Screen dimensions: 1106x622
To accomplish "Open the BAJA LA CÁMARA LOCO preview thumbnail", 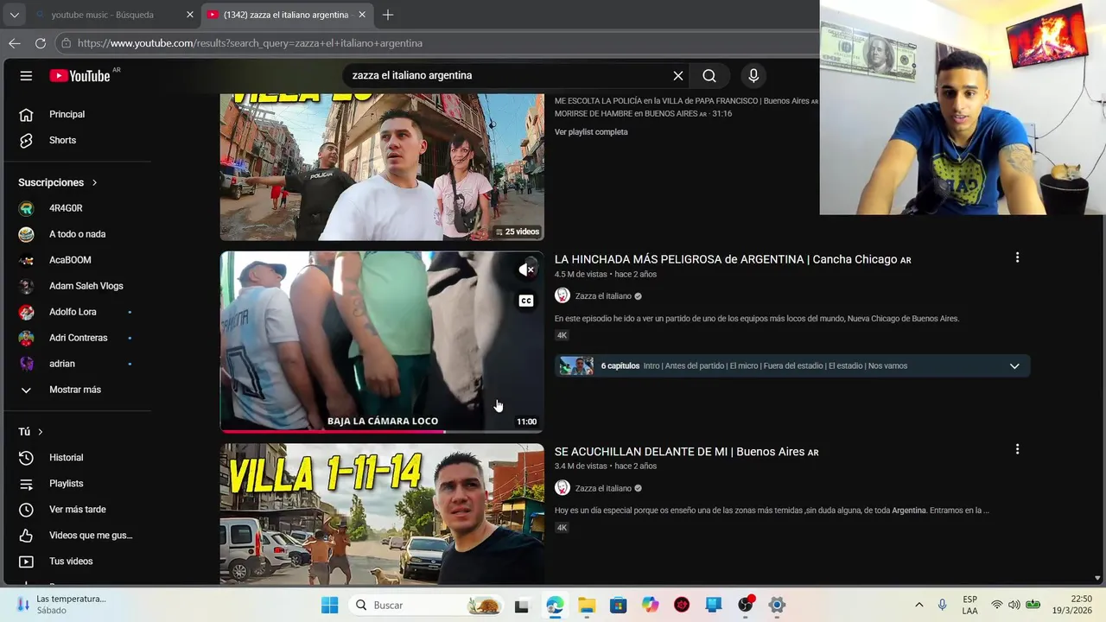I will [382, 342].
